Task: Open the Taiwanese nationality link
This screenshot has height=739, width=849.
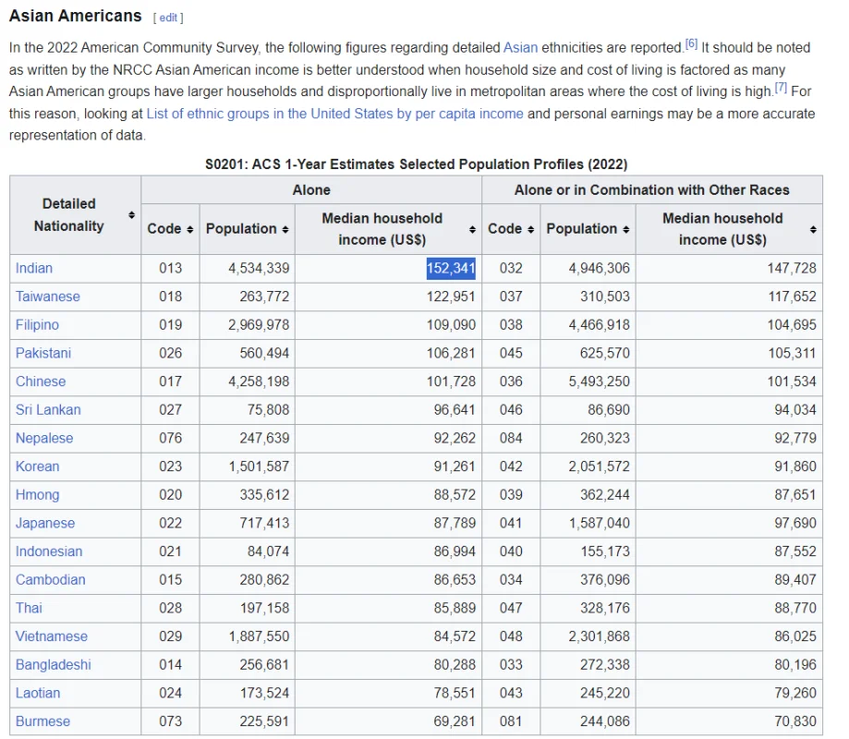Action: coord(48,297)
